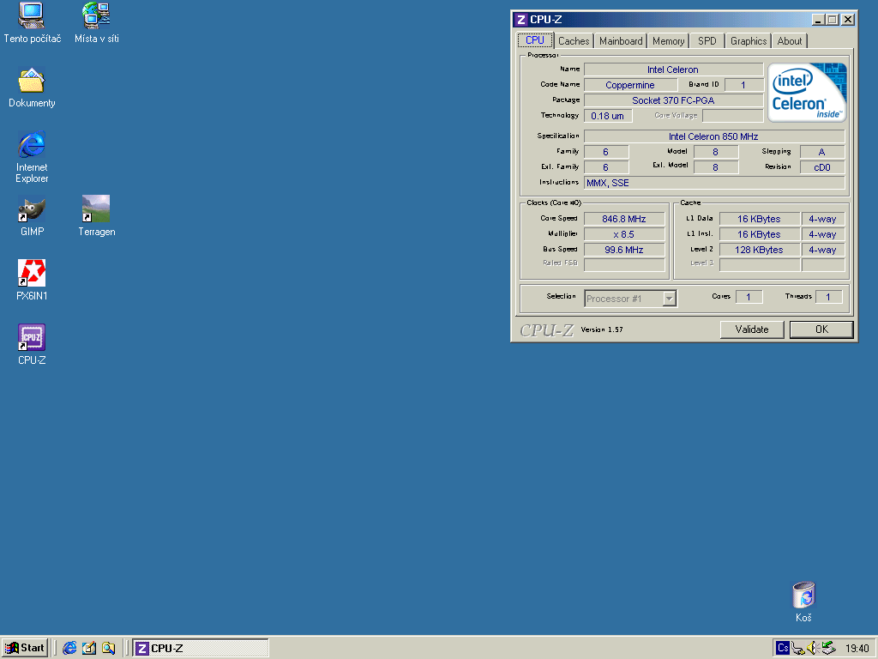Select the Graphics tab
The height and width of the screenshot is (659, 878).
coord(749,41)
